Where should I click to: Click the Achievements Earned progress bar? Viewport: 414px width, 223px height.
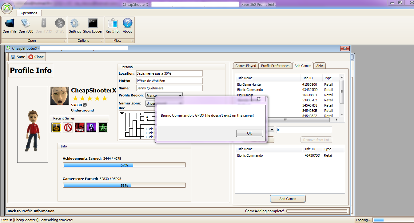pyautogui.click(x=124, y=165)
